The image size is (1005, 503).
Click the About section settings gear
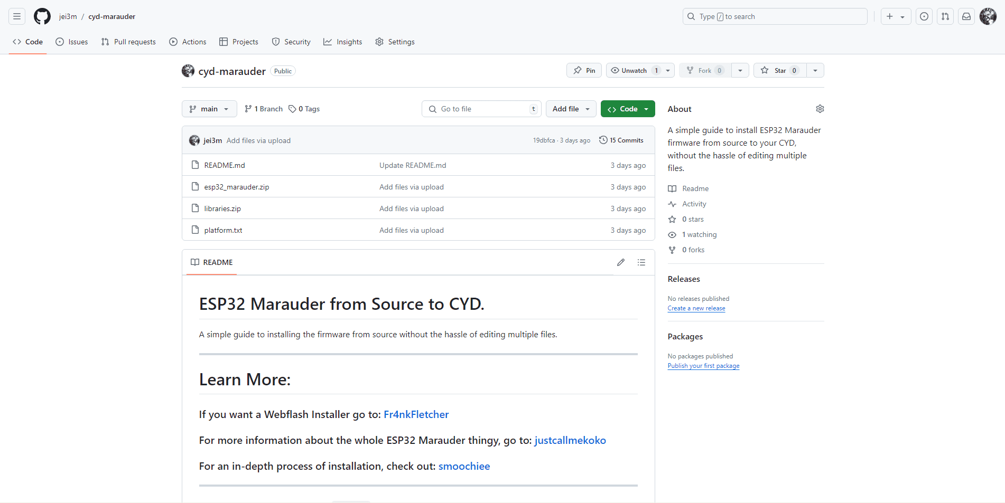click(820, 109)
